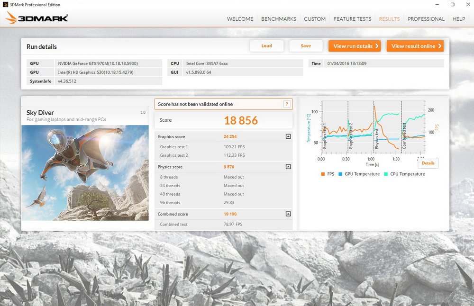This screenshot has width=474, height=306.
Task: Switch to the FEATURE TESTS tab
Action: pos(352,19)
